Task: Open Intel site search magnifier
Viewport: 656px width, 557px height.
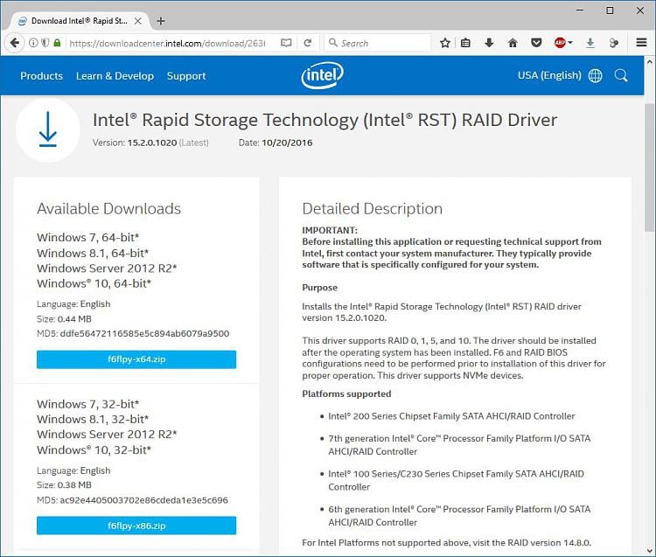Action: [x=621, y=76]
